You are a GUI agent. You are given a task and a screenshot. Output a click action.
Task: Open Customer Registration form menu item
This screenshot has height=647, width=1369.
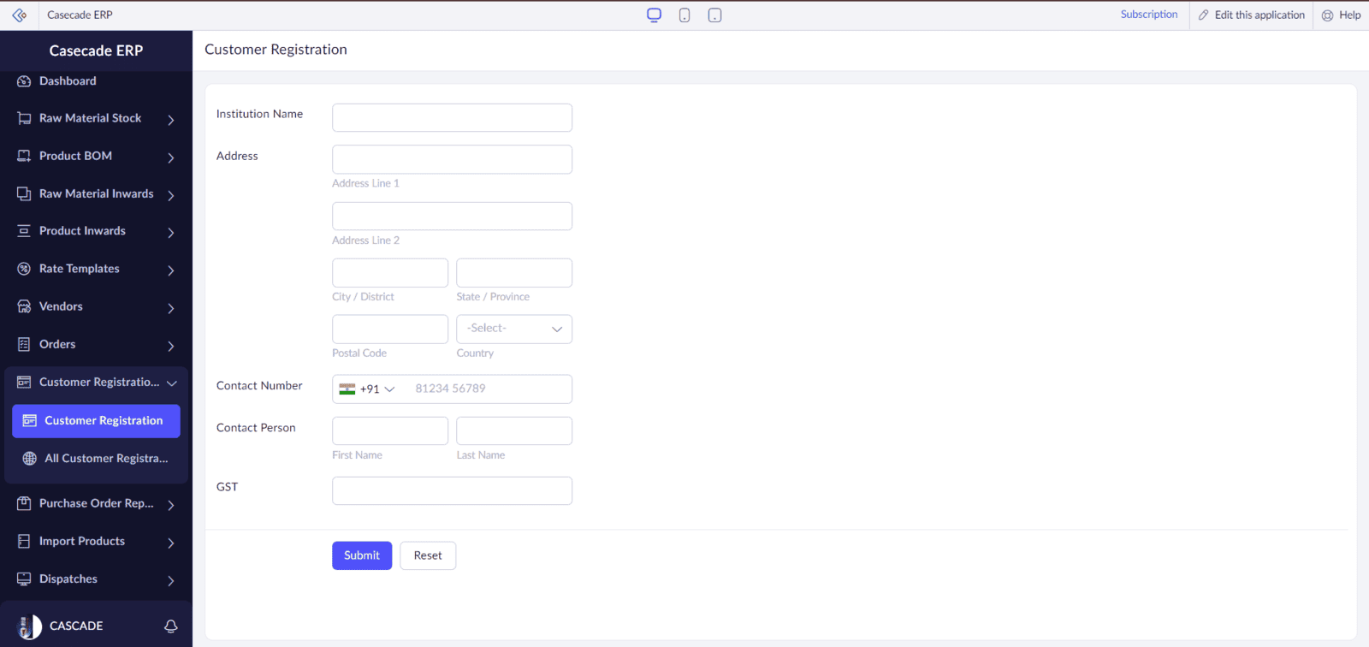click(x=96, y=421)
